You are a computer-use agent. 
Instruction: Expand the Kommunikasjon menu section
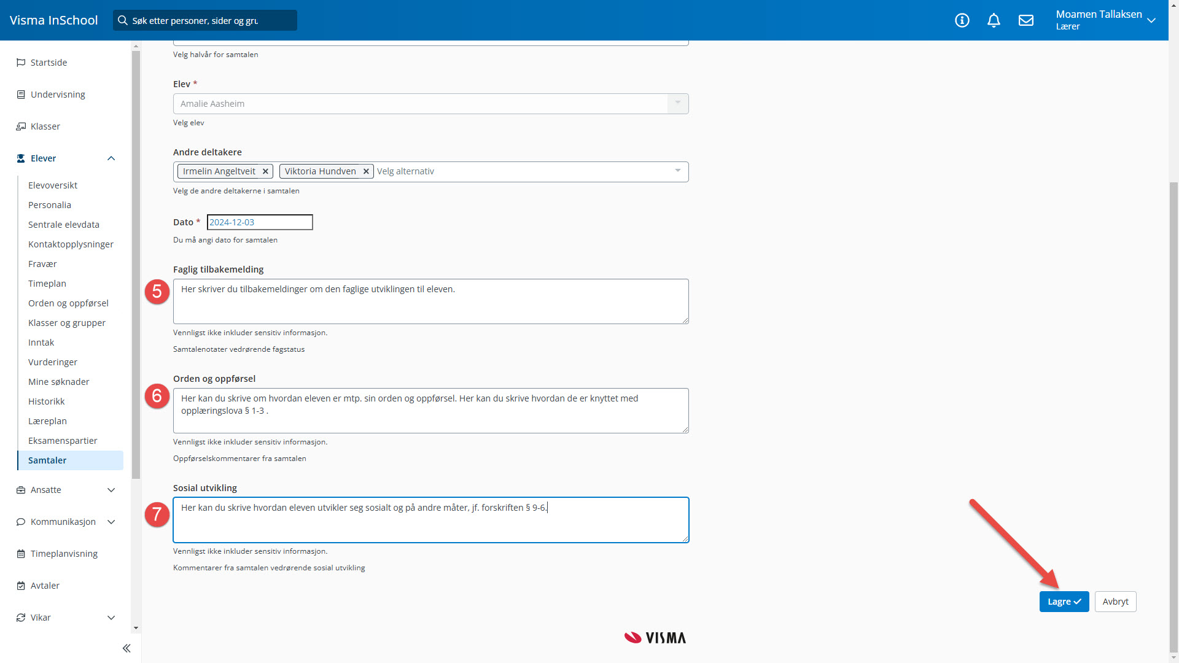click(111, 522)
